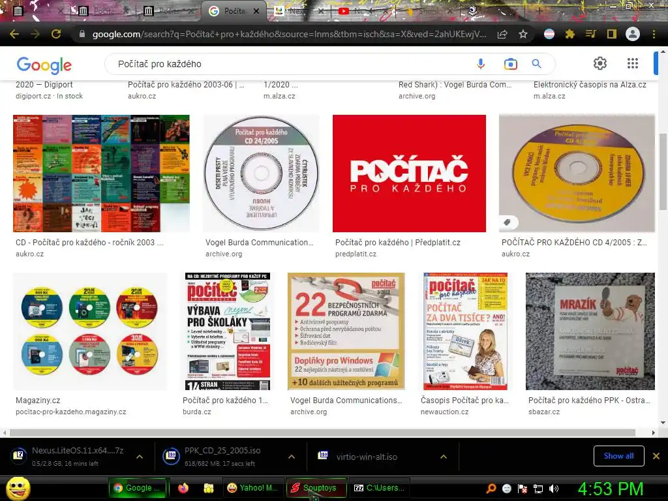Start voice search with microphone icon
This screenshot has height=501, width=668.
point(481,64)
